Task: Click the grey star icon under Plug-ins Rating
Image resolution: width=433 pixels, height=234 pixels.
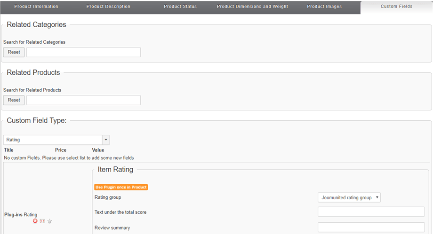Action: (49, 221)
